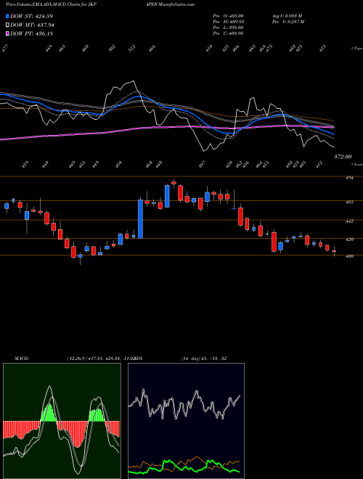Click the '409' price axis label
Viewport: 363px width, 479px height.
tap(349, 256)
